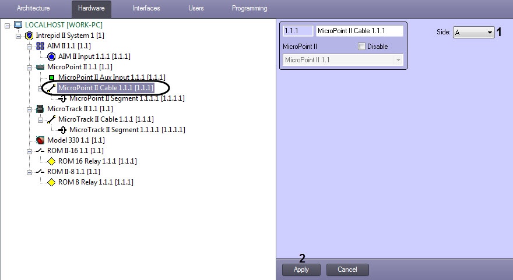The image size is (513, 280).
Task: Click the LOCALHOST computer icon
Action: pos(18,25)
